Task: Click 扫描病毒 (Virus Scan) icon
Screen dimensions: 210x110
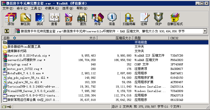Action: click(x=129, y=19)
